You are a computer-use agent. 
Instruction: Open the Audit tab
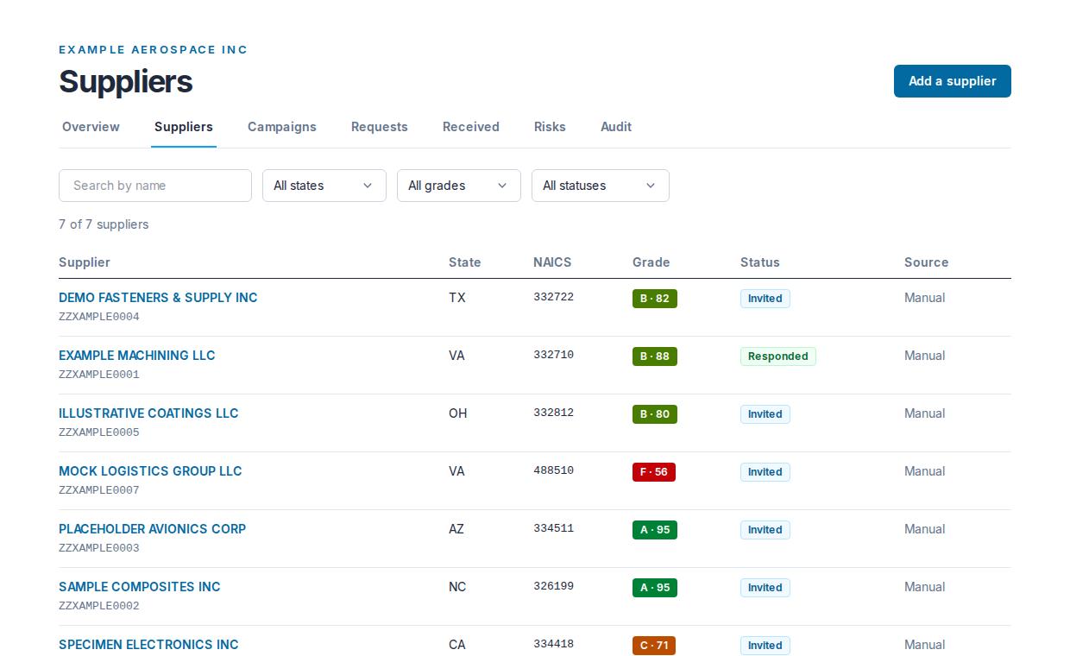[x=616, y=127]
